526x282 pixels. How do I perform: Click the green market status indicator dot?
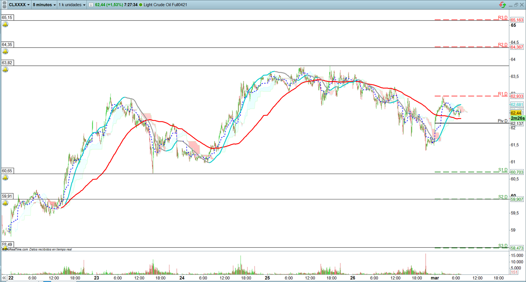pyautogui.click(x=141, y=5)
